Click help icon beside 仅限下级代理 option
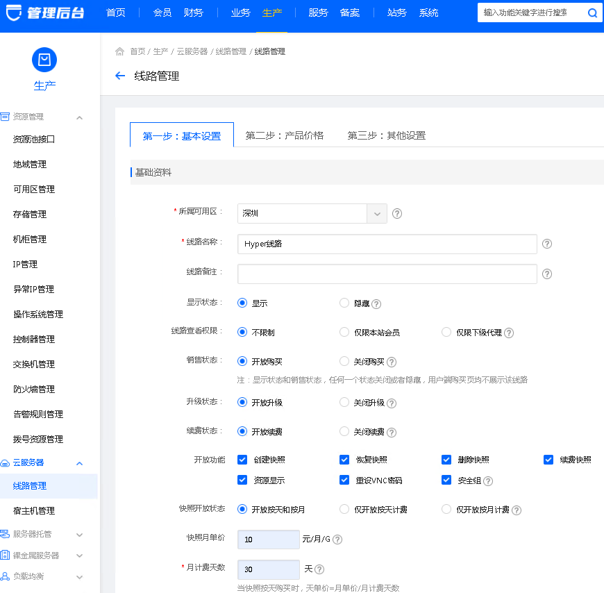This screenshot has height=593, width=604. tap(508, 333)
